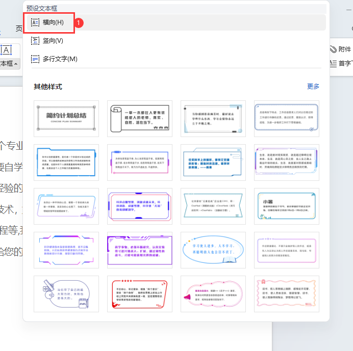Click the multi-line text icon
Image resolution: width=353 pixels, height=351 pixels.
tap(35, 59)
